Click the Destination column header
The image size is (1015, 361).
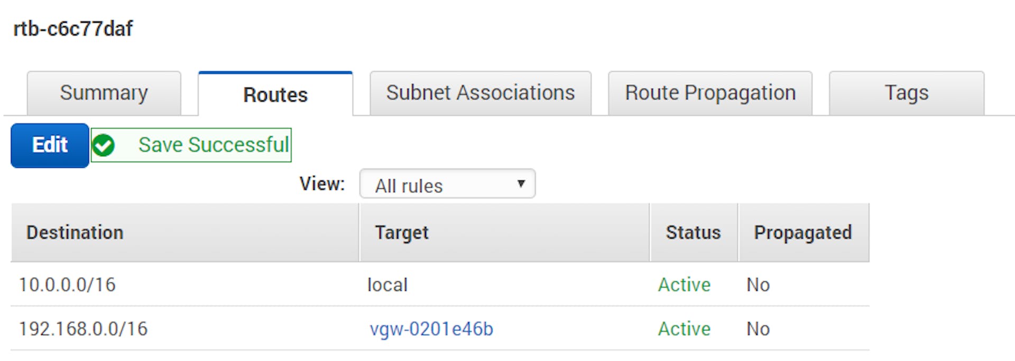pyautogui.click(x=75, y=233)
